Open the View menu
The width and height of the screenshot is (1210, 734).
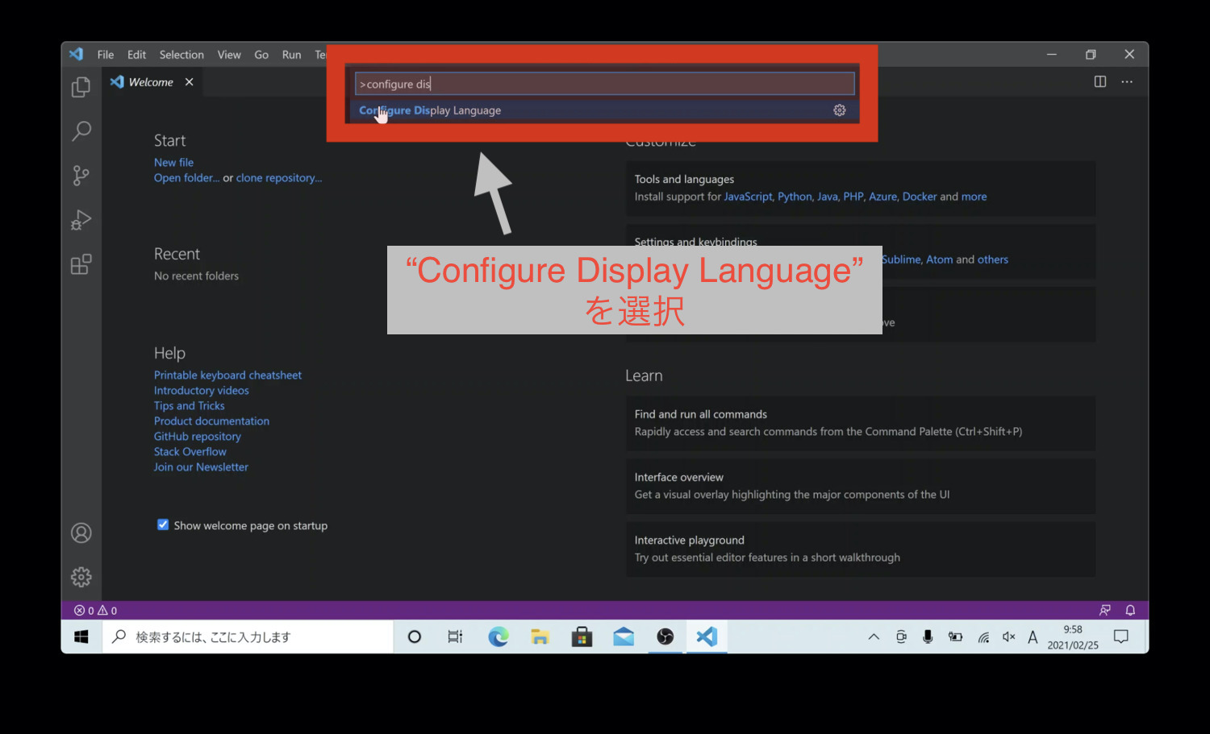[229, 55]
